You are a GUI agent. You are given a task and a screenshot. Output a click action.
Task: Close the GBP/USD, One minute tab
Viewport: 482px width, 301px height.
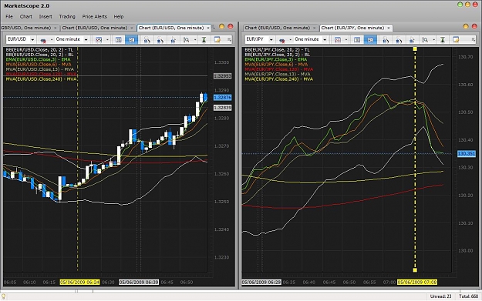coord(56,28)
